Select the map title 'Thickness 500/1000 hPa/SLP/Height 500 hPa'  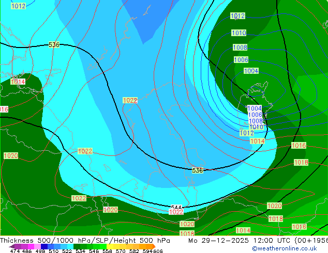pos(85,241)
